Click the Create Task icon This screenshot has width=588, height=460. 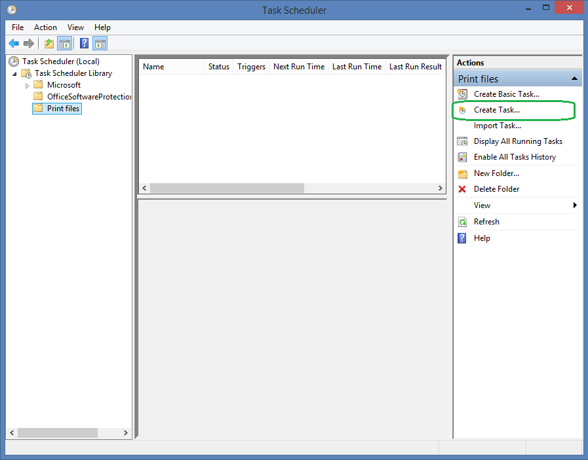pyautogui.click(x=462, y=110)
